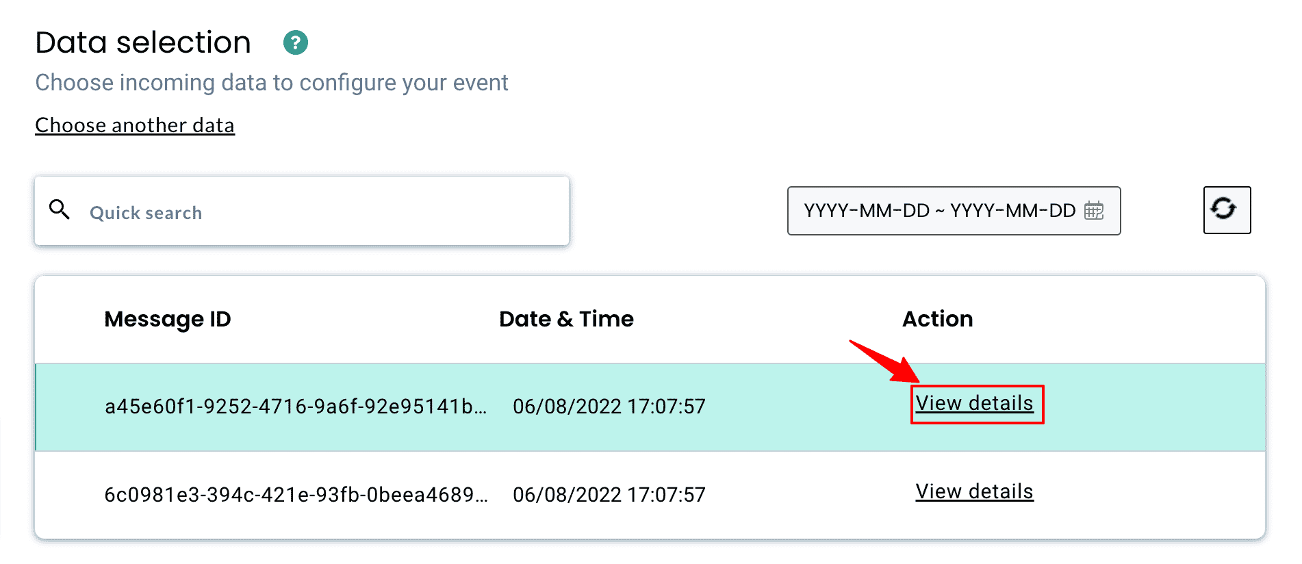Sort by the Message ID column header

click(168, 319)
